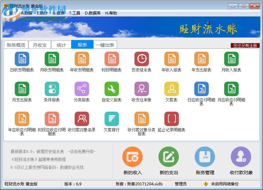Screen dimensions: 263x190
Task: Select the 收支往来账 icon
Action: point(141,89)
